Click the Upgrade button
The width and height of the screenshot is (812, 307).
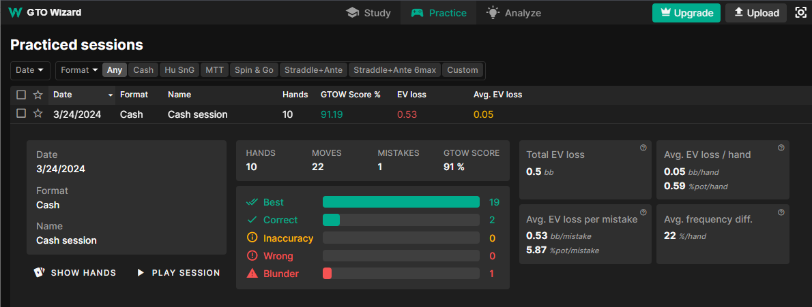point(686,13)
